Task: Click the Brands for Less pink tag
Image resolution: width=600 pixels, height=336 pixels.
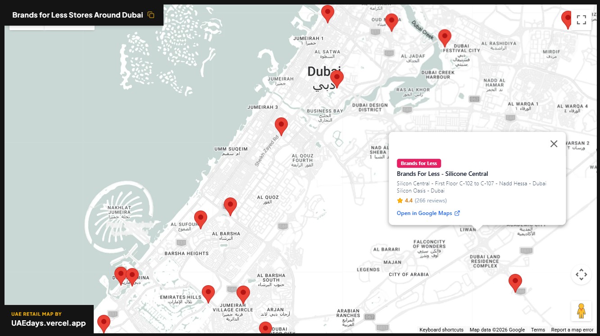Action: point(419,163)
